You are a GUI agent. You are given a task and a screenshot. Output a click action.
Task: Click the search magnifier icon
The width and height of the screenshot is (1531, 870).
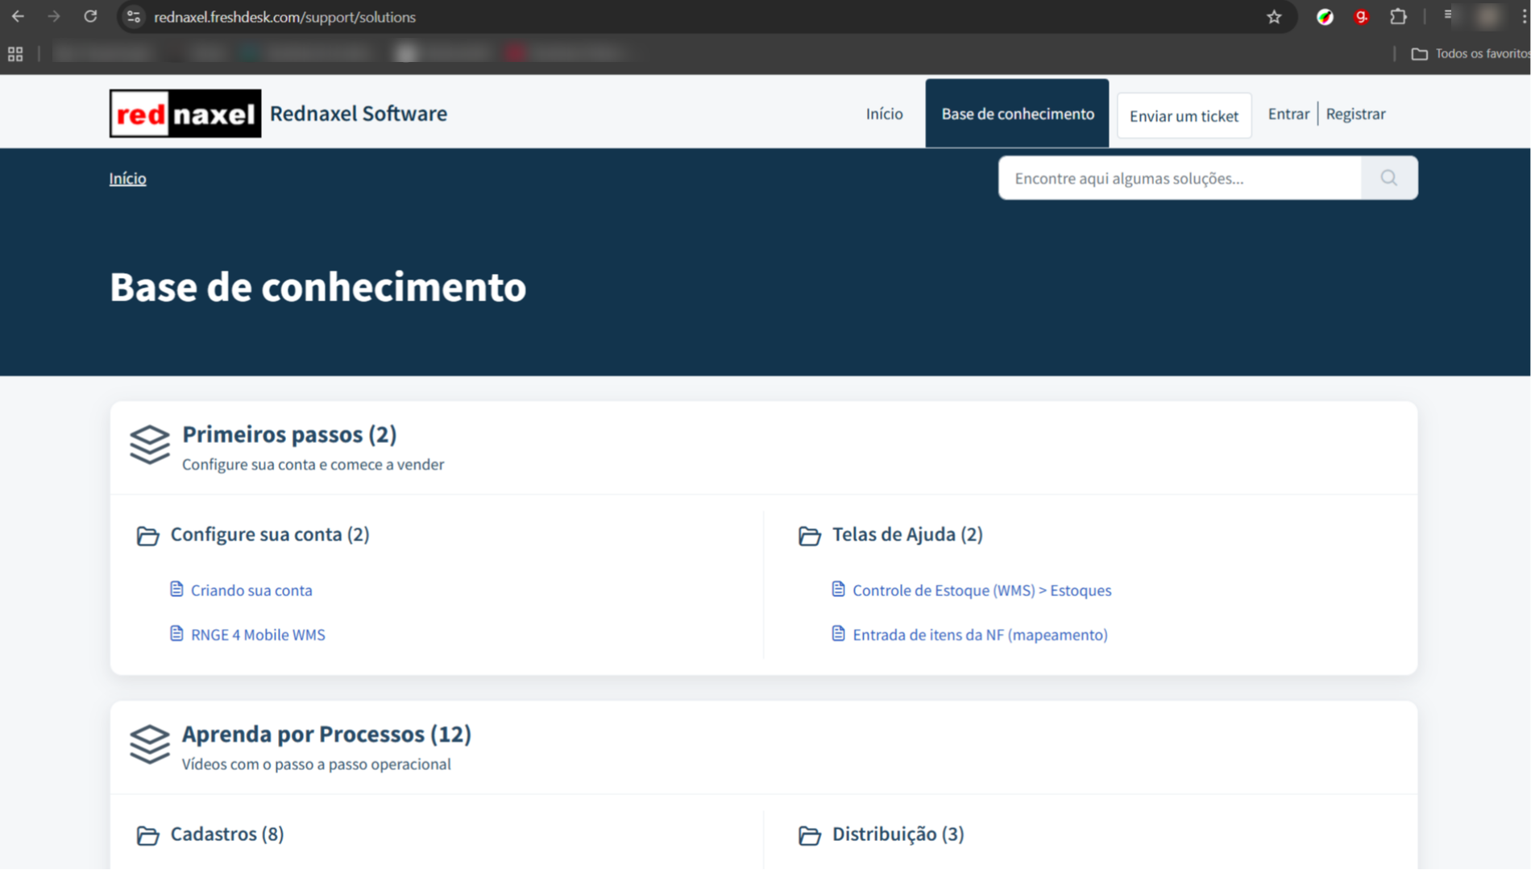point(1389,177)
